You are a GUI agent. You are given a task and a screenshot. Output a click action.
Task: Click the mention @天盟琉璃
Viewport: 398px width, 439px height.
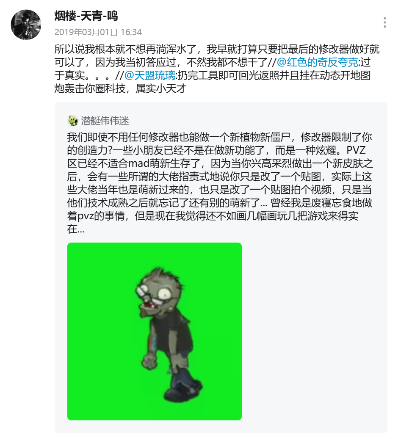pyautogui.click(x=149, y=75)
